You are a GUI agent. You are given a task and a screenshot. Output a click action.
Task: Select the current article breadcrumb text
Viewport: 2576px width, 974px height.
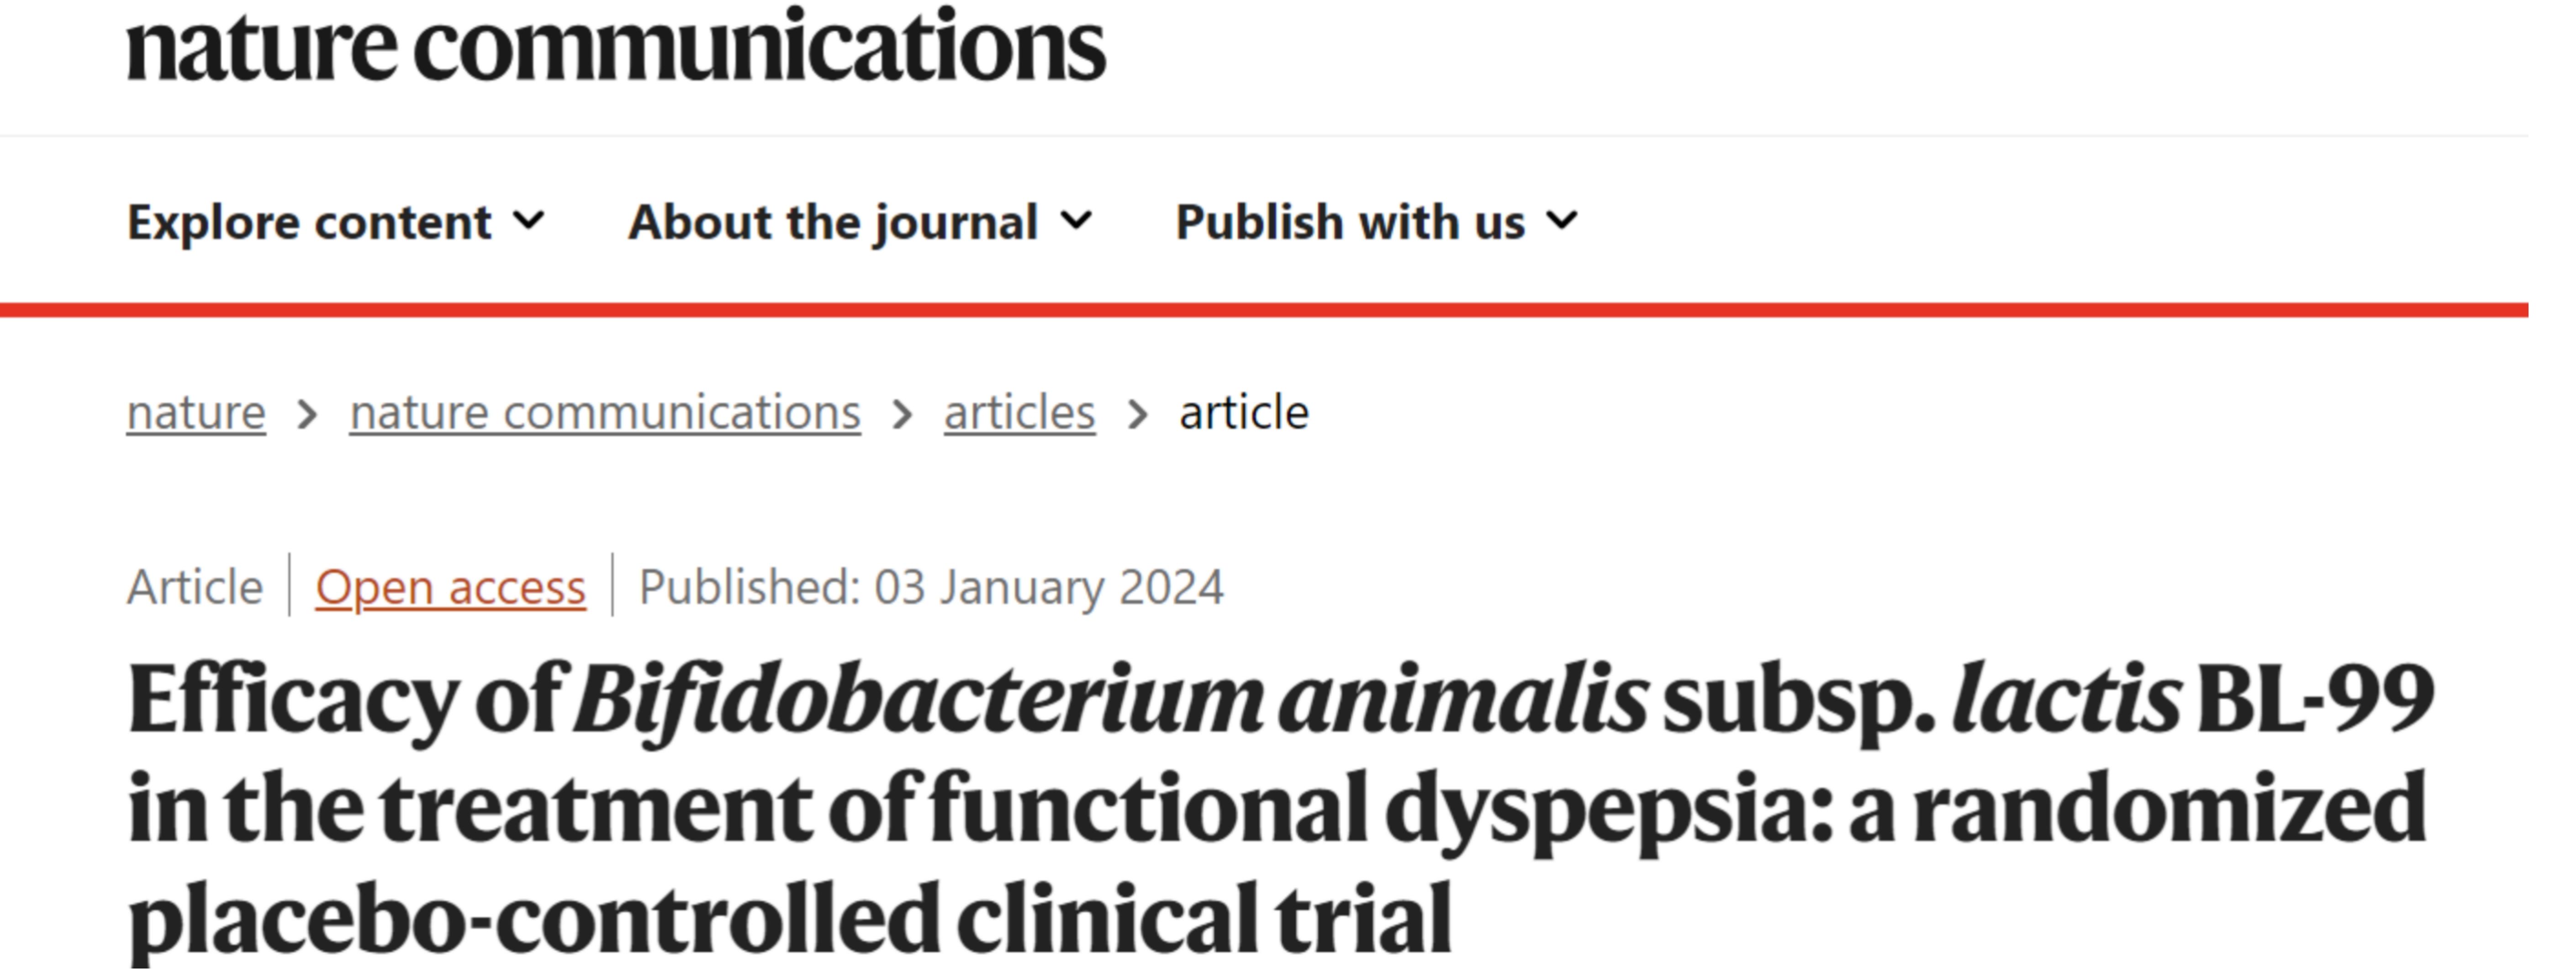1244,412
